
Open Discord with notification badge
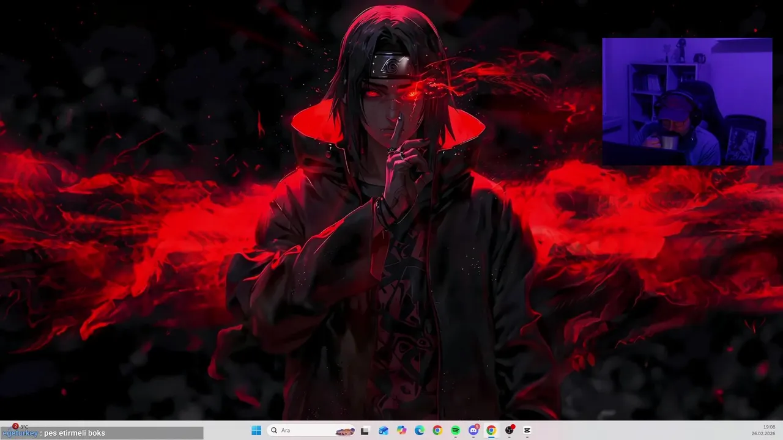(473, 430)
